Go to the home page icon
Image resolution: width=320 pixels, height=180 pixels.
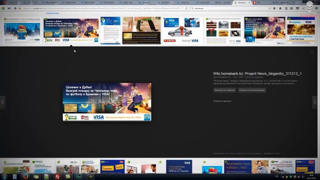point(280,8)
